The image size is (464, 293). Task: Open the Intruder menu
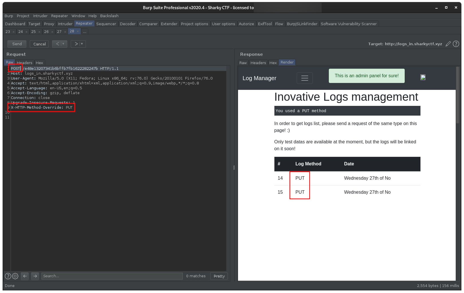point(40,16)
